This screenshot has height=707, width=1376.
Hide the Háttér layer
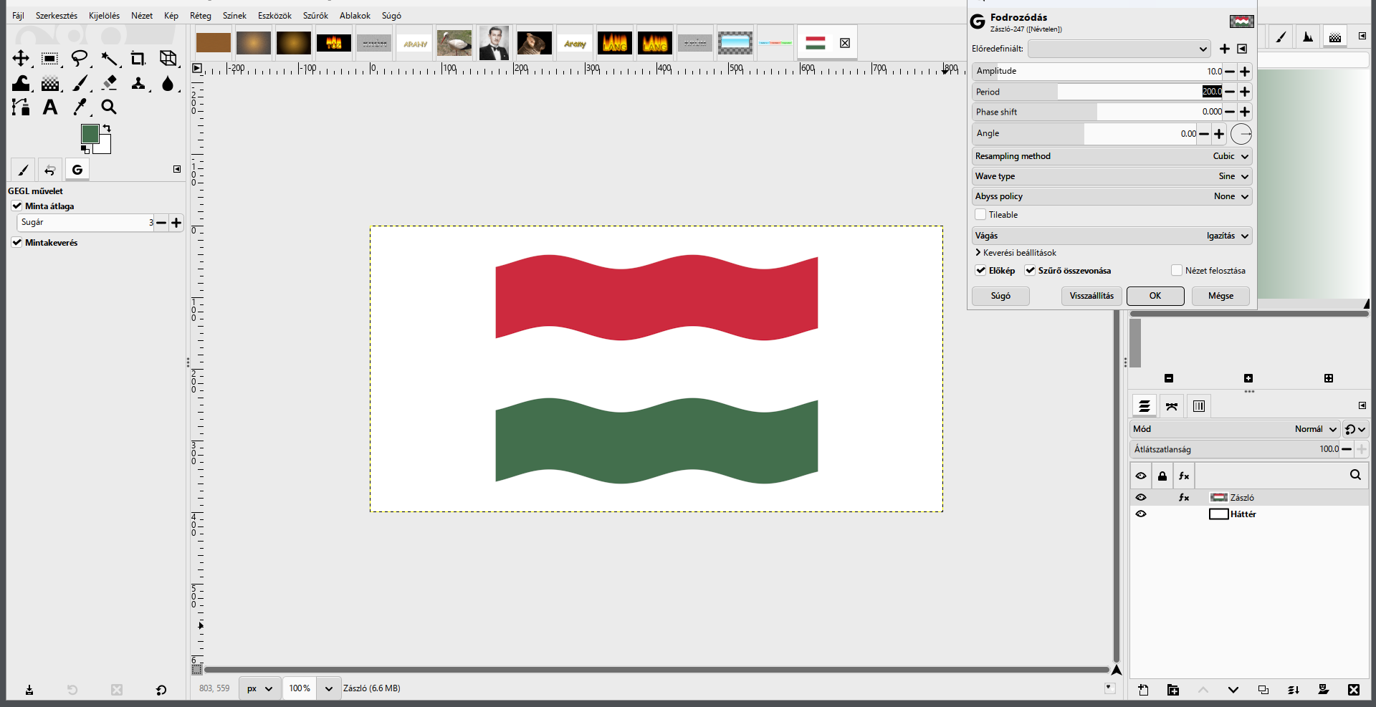point(1141,514)
